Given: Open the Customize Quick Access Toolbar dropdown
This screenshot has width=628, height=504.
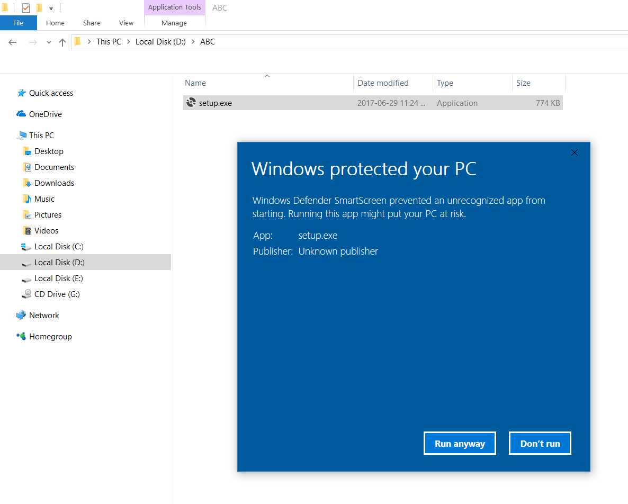Looking at the screenshot, I should [x=51, y=8].
